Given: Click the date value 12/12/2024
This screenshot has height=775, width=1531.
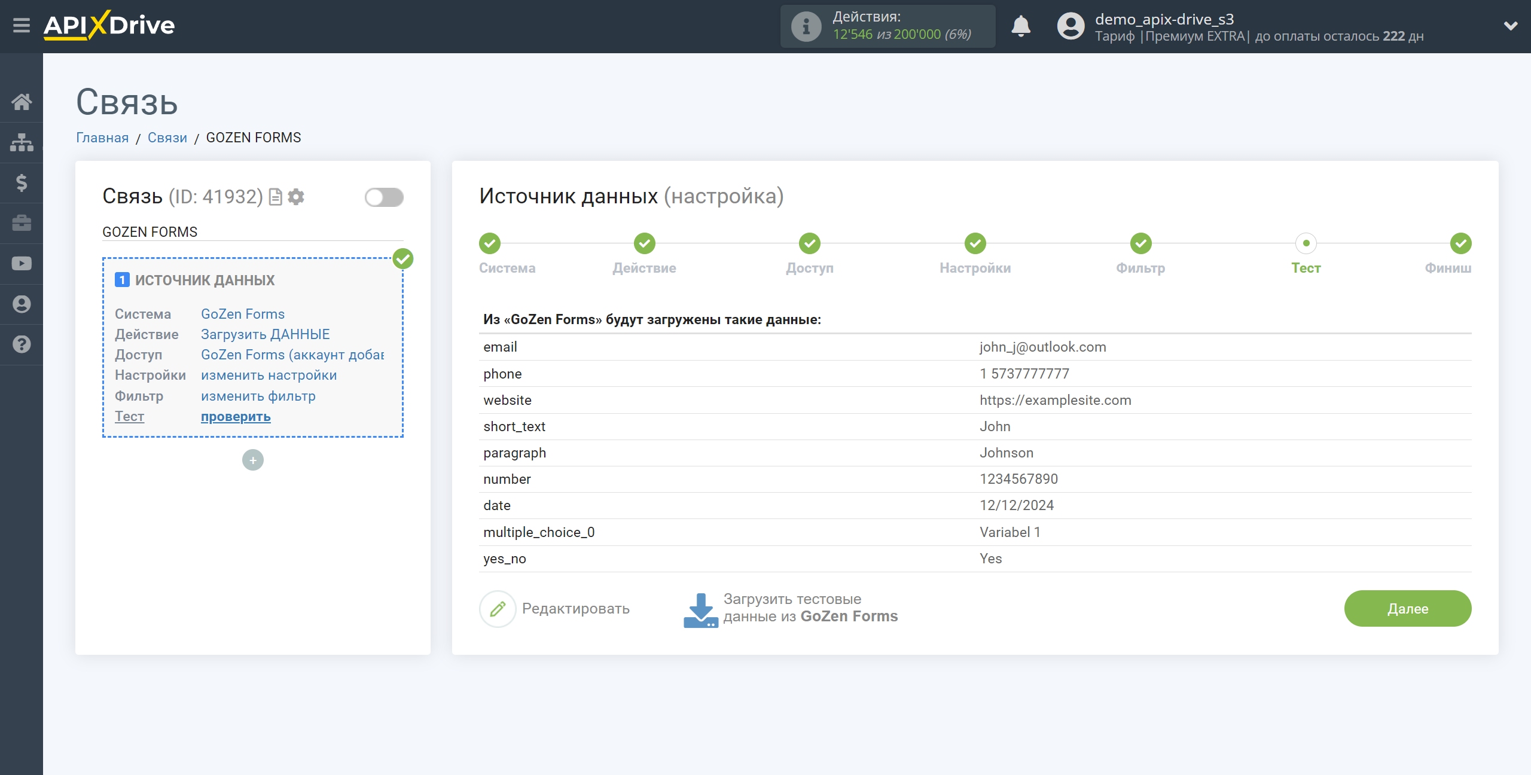Looking at the screenshot, I should coord(1017,505).
